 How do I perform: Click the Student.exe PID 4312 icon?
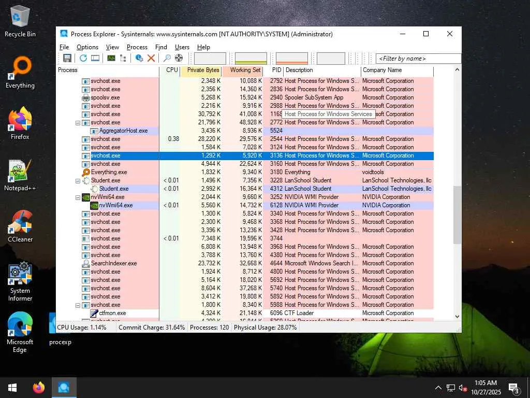[94, 189]
